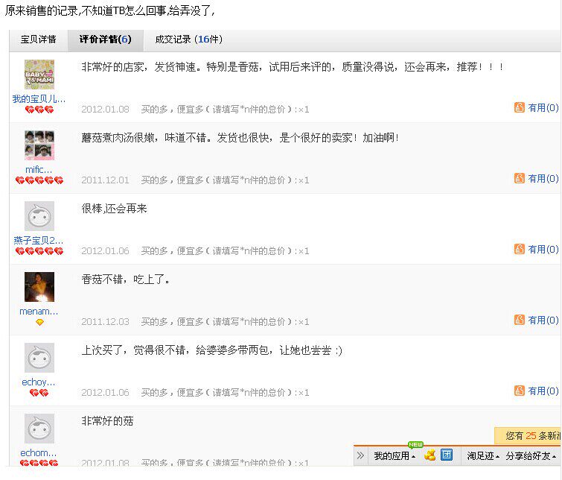The image size is (562, 480).
Task: Expand the 淘足迹 dropdown
Action: pyautogui.click(x=483, y=456)
